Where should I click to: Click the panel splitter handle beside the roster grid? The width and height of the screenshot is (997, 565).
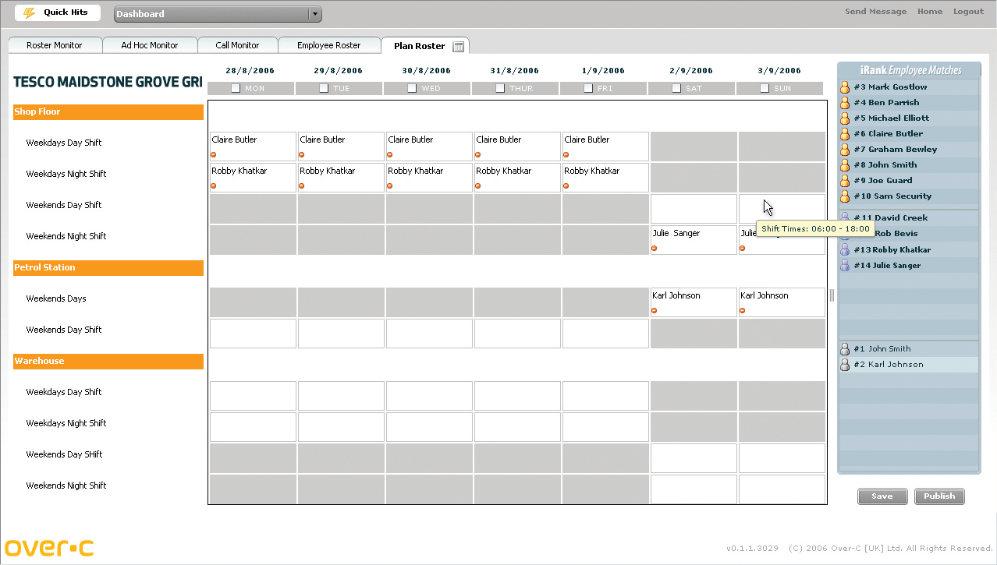[832, 295]
